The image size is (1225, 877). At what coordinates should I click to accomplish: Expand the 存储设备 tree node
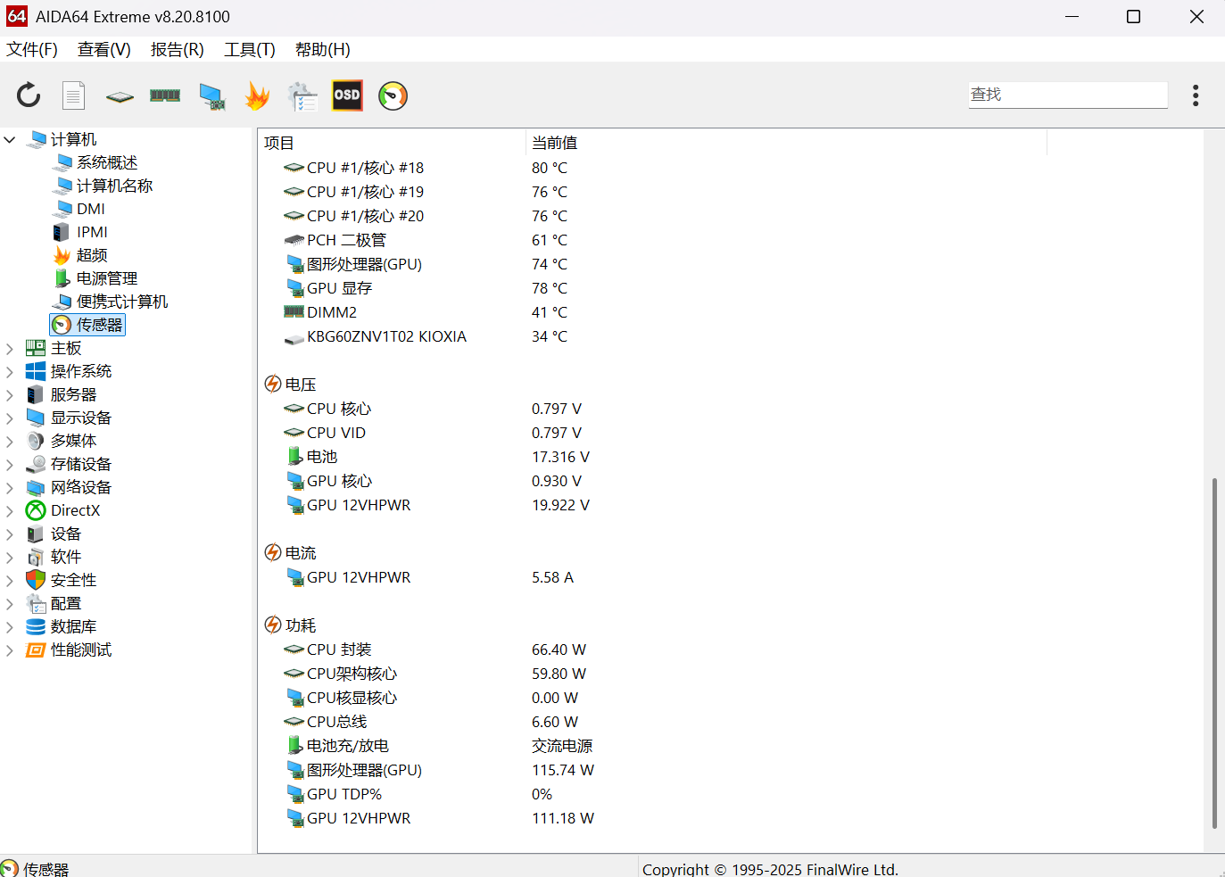click(x=10, y=465)
